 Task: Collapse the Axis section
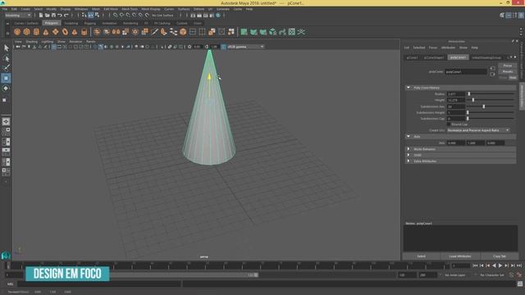[x=409, y=137]
